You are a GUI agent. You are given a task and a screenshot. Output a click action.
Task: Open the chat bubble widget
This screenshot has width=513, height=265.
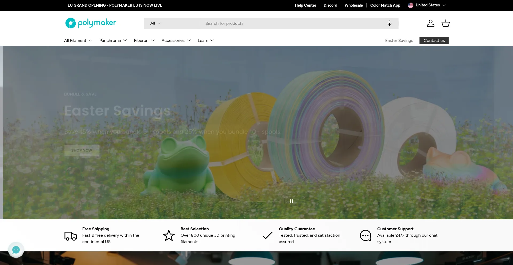(16, 250)
